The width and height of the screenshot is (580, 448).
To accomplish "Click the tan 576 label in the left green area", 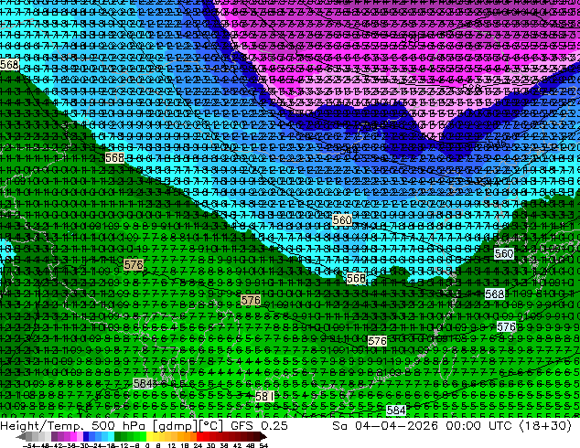I will (x=134, y=265).
